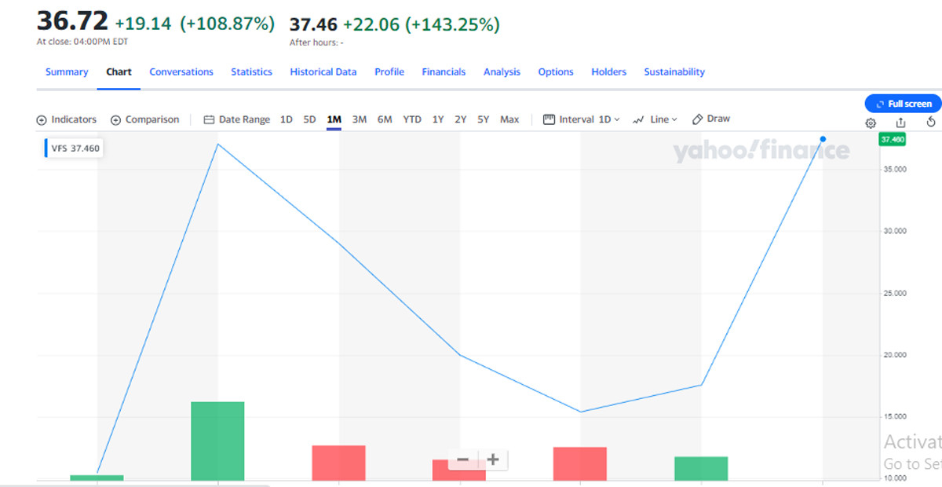Choose the Max time range
Viewport: 942px width, 487px height.
(509, 119)
